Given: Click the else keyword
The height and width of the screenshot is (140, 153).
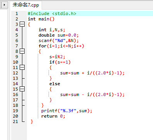Looking at the screenshot, I should pos(55,84).
